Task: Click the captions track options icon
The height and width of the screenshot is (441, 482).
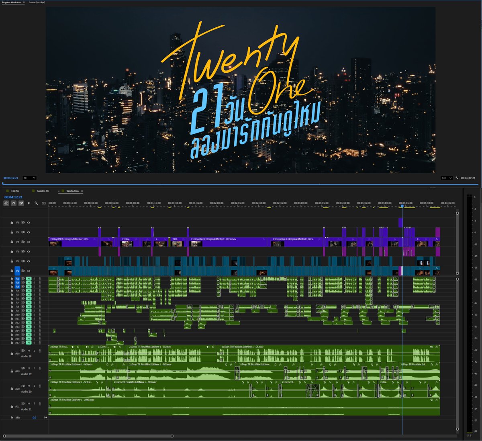Action: click(44, 203)
